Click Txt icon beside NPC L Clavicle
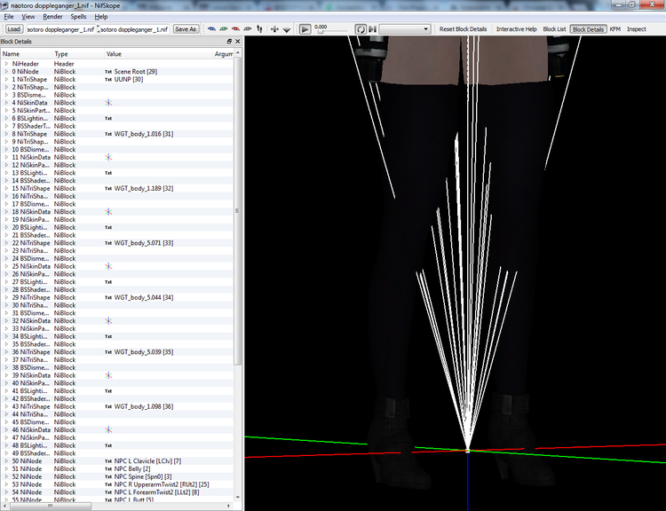This screenshot has height=511, width=666. point(108,461)
